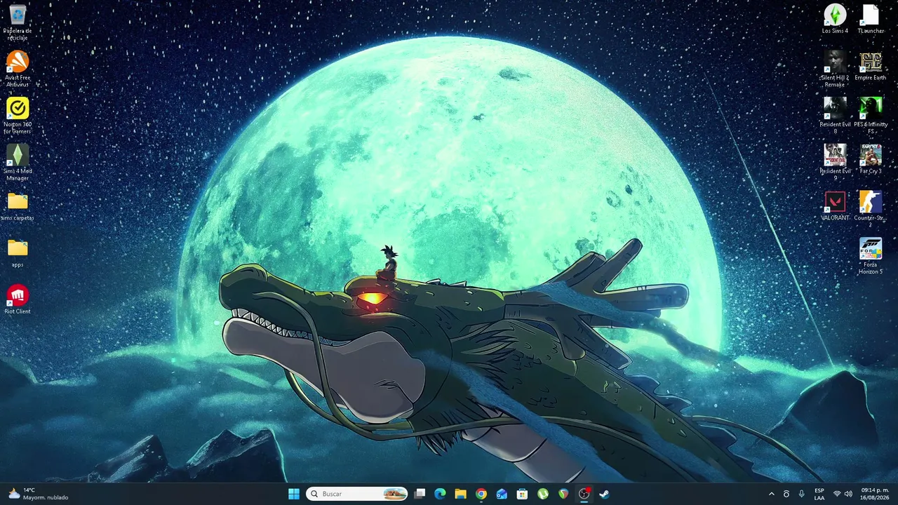Select the Sims 4 Mod Manager shortcut
Screen dimensions: 898x505
(18, 163)
